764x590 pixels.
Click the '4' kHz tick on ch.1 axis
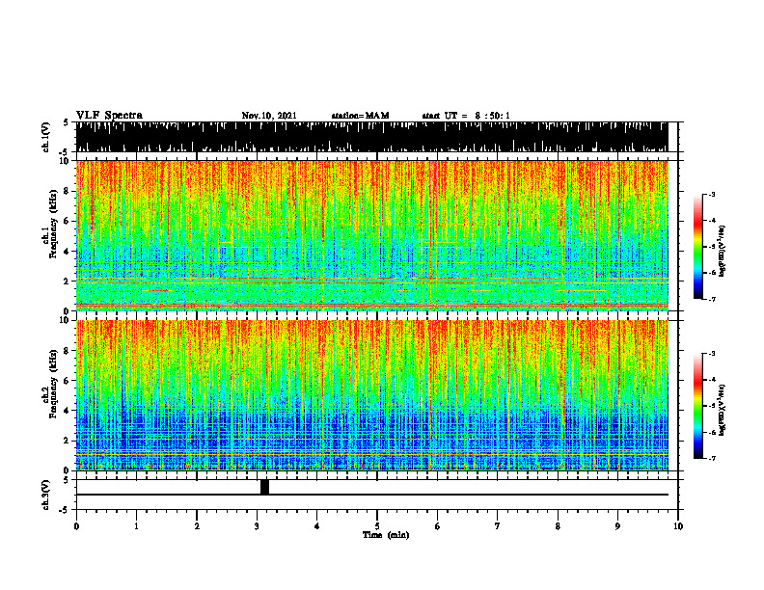(68, 252)
